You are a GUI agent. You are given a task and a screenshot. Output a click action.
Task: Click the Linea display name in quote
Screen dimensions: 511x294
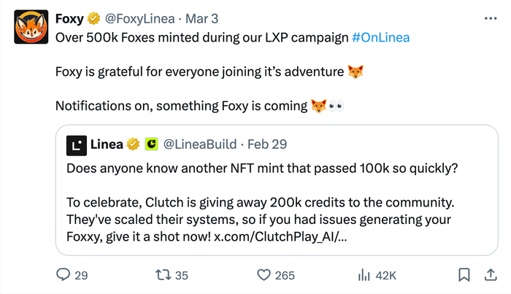pos(107,144)
